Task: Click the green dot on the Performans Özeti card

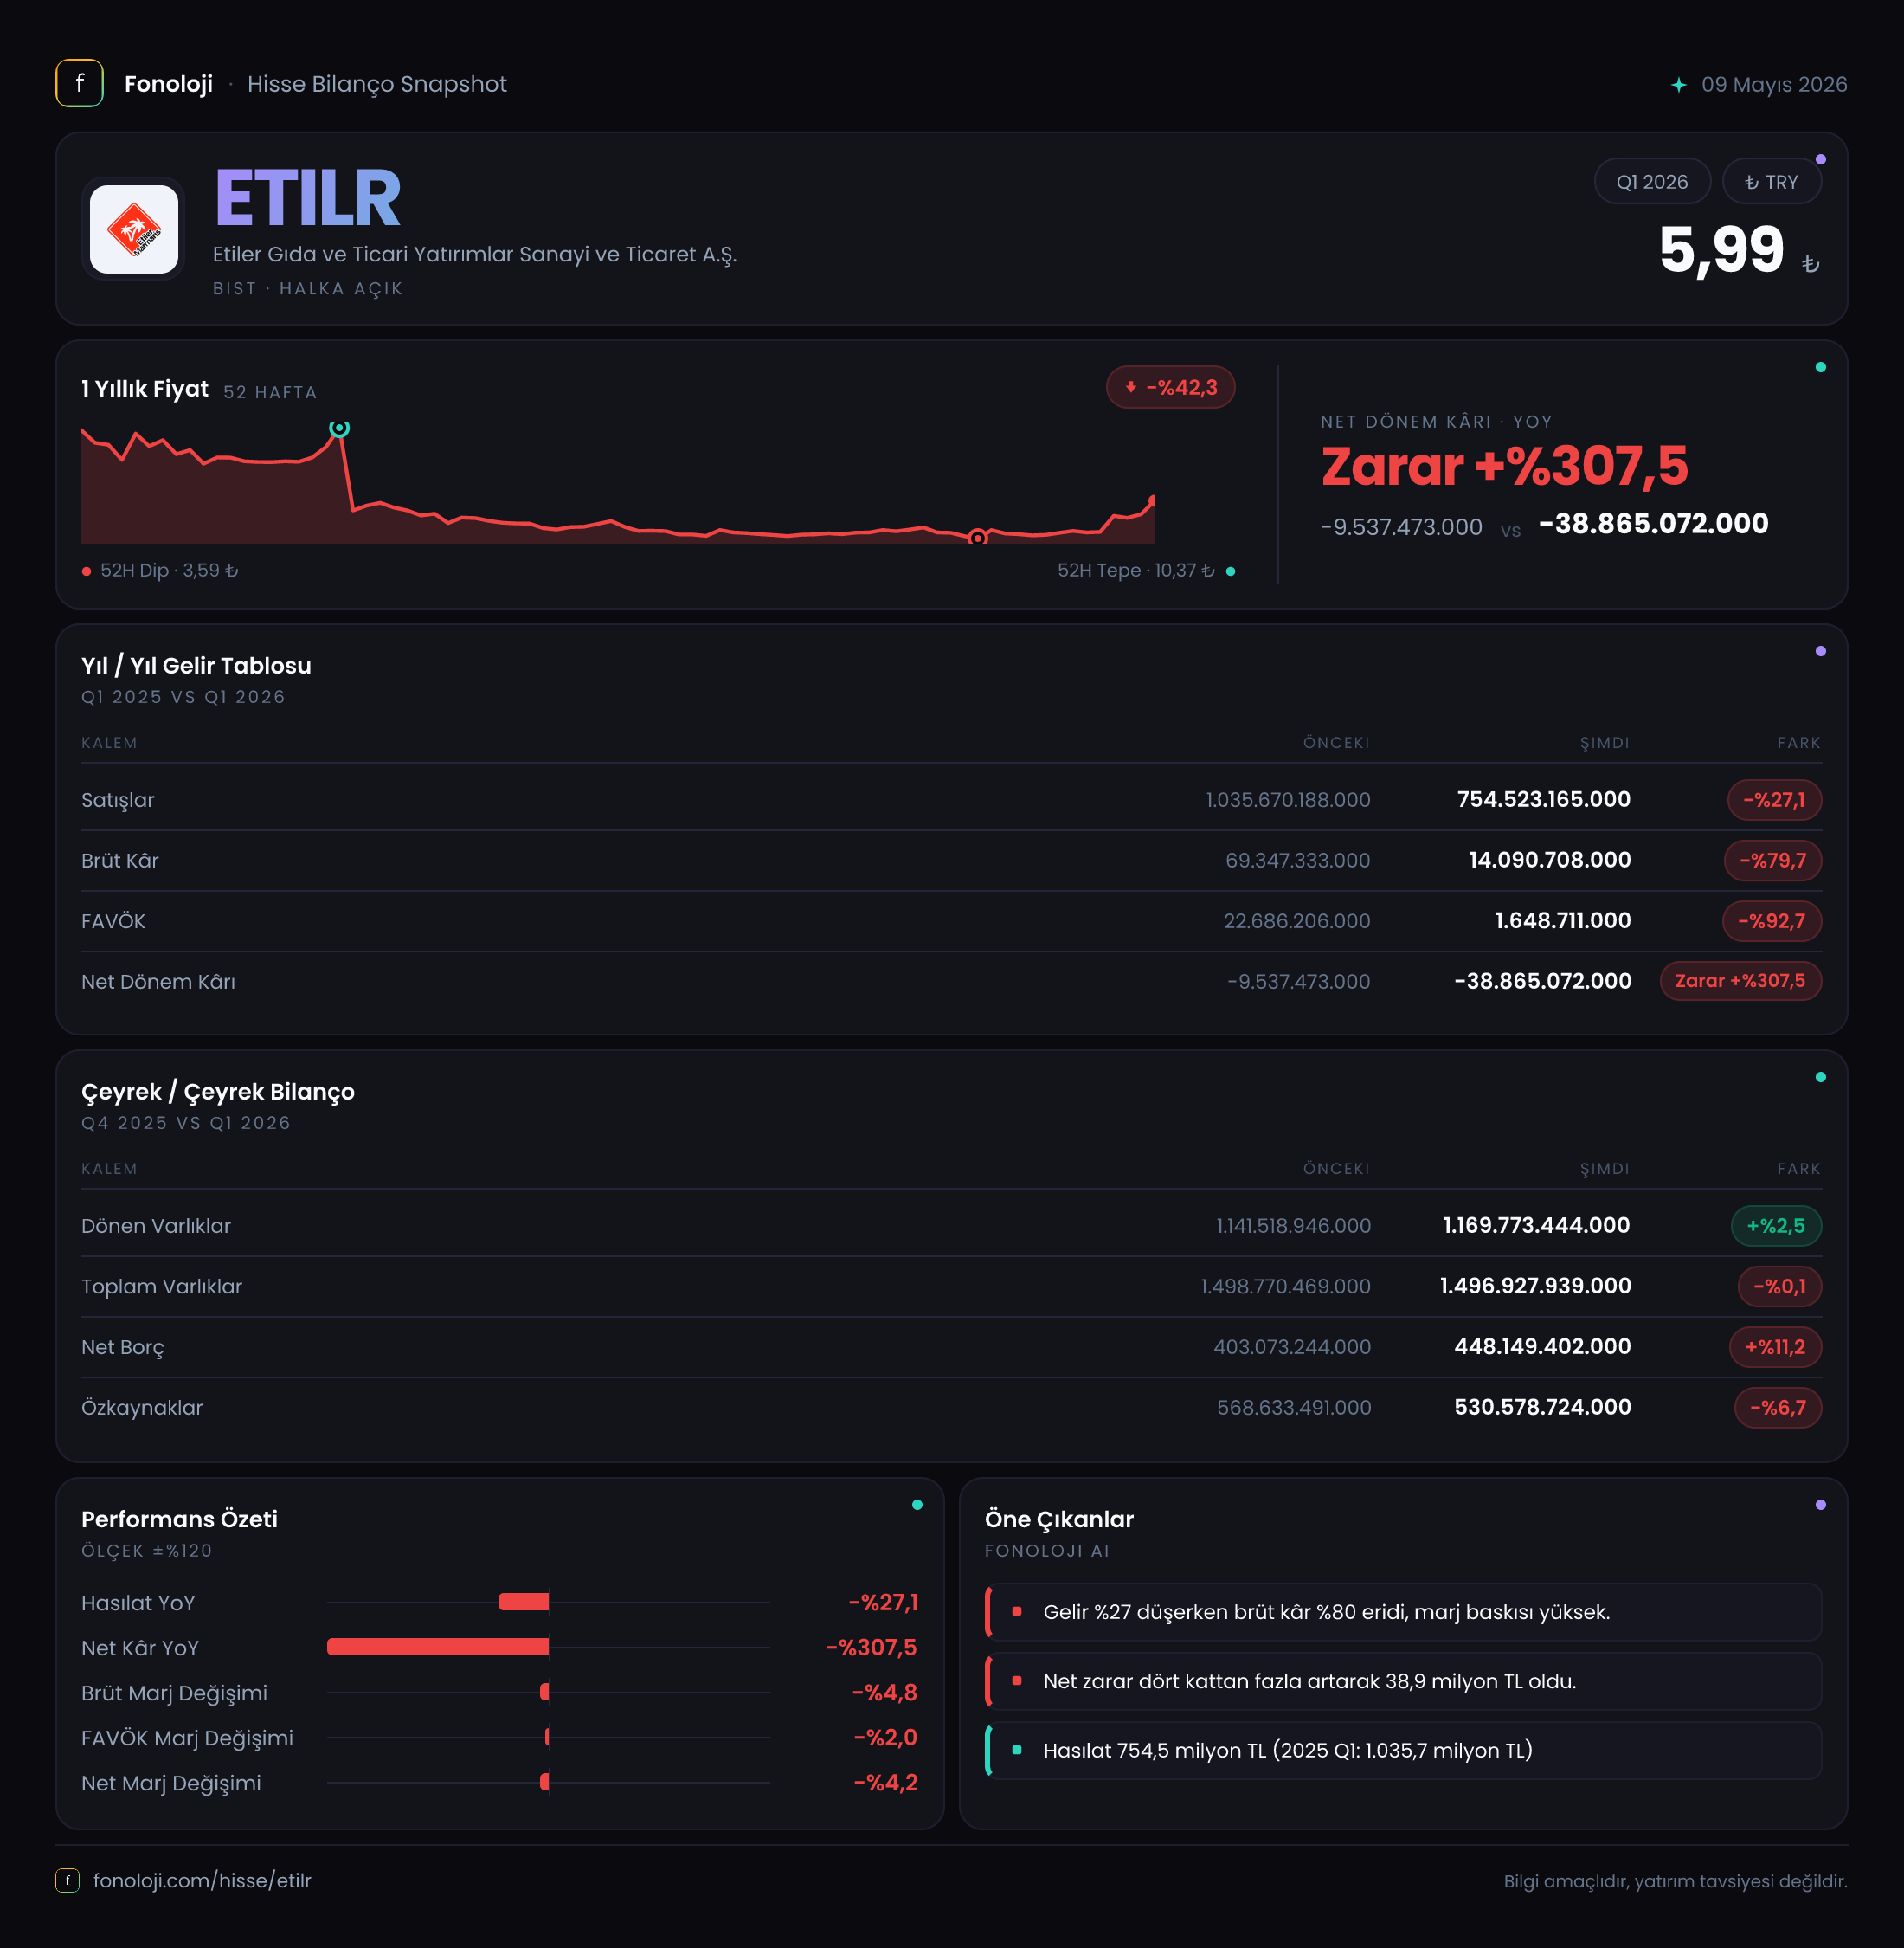Action: pos(917,1505)
